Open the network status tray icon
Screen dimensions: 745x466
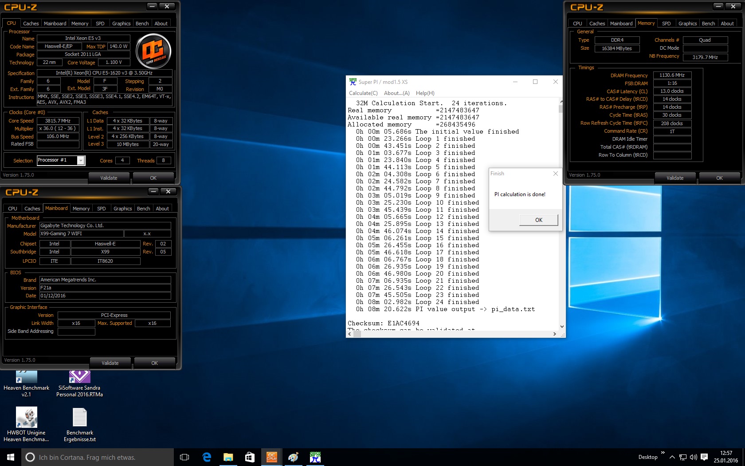tap(683, 457)
